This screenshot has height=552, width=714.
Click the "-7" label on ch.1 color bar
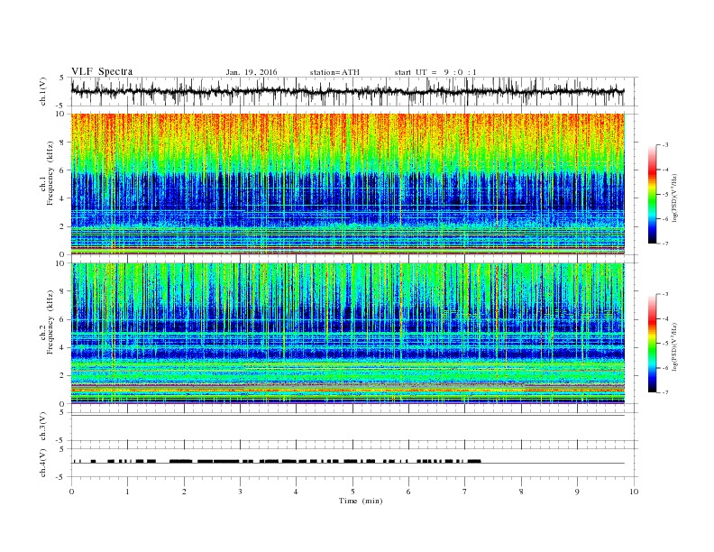coord(665,244)
